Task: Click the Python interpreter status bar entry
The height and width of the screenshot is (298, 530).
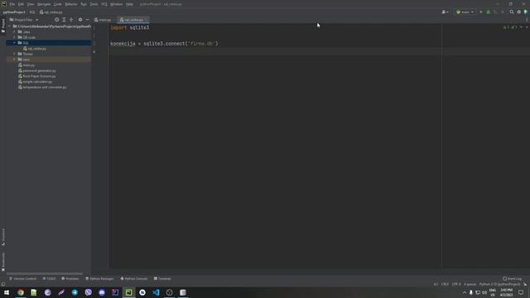Action: tap(499, 284)
